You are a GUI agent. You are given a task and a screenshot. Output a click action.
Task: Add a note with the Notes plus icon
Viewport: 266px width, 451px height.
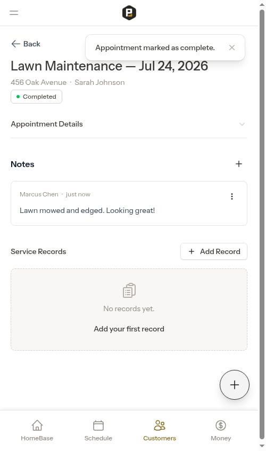[x=239, y=164]
